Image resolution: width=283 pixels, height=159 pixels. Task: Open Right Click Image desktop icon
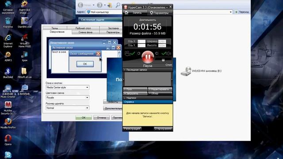[x=25, y=8]
